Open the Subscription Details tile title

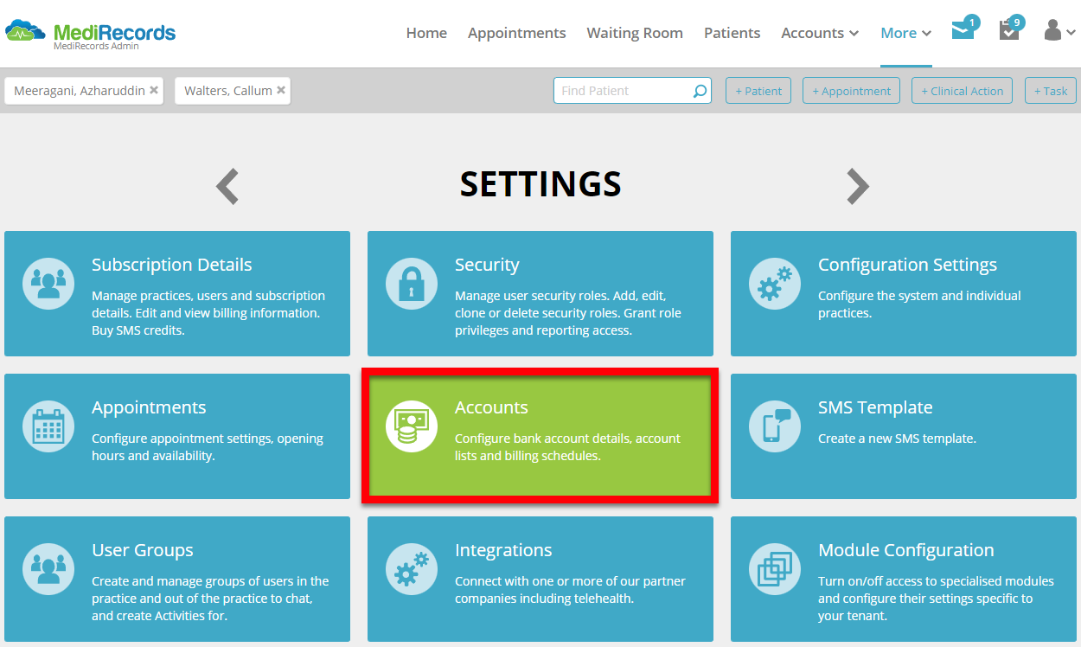pyautogui.click(x=172, y=265)
